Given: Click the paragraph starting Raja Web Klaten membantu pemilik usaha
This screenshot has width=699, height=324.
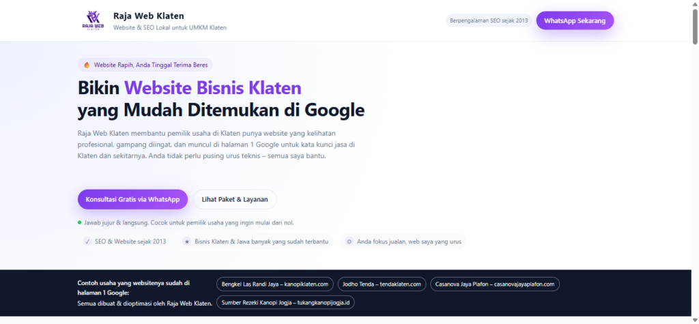Looking at the screenshot, I should 216,145.
